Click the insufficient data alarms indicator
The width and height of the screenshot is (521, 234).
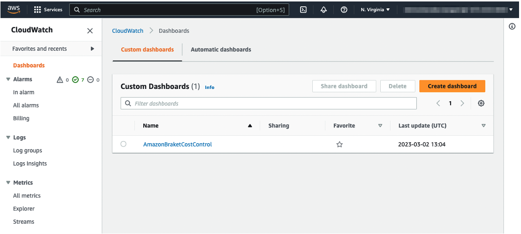point(90,80)
